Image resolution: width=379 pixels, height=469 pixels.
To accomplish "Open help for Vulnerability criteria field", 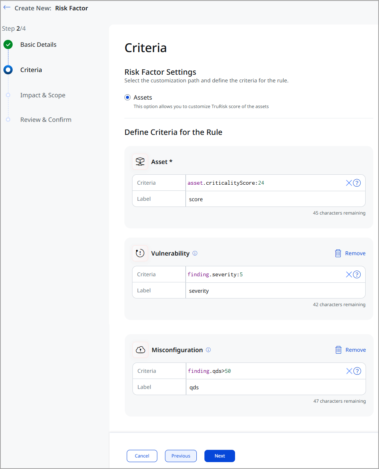I will point(357,274).
